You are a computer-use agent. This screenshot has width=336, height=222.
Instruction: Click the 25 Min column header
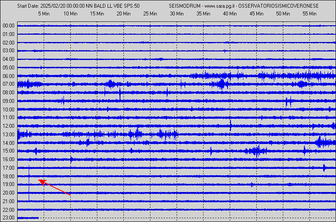(150, 14)
